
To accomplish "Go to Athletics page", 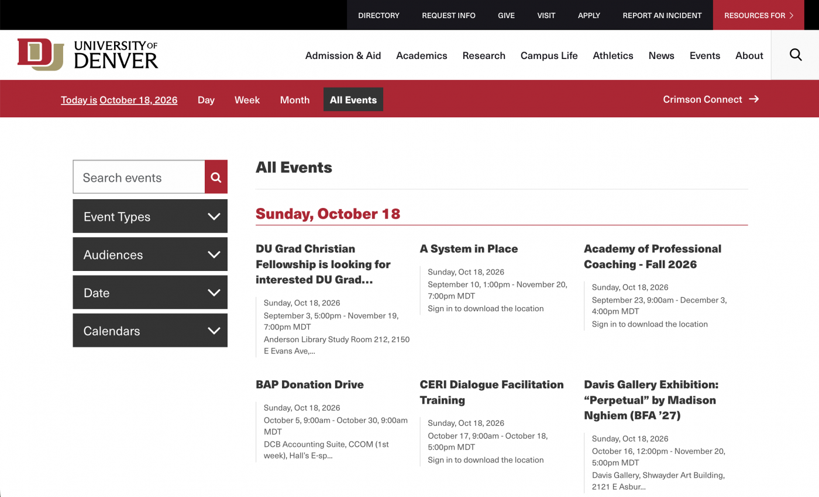I will coord(613,55).
